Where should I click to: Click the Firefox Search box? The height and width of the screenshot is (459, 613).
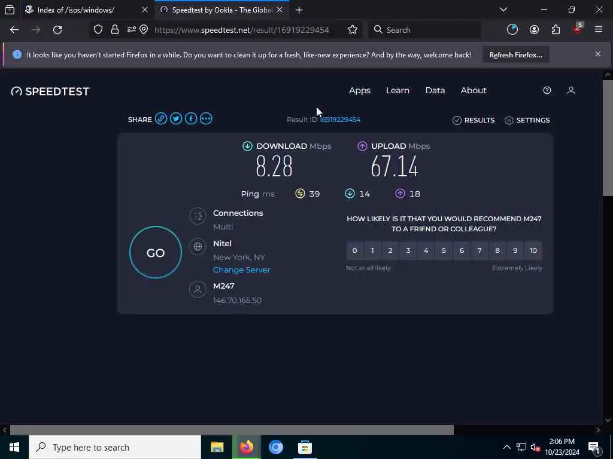point(424,30)
